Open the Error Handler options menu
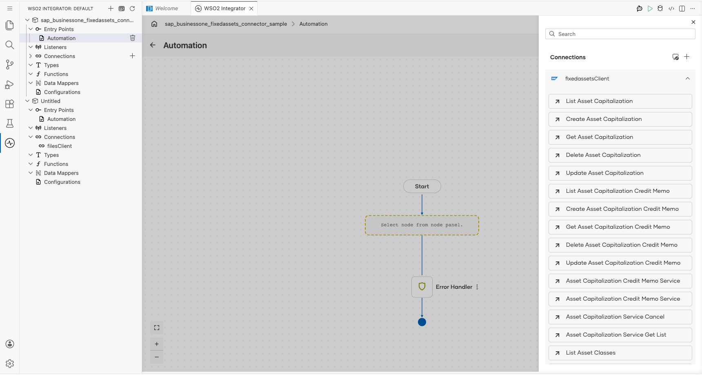This screenshot has height=375, width=702. [477, 287]
